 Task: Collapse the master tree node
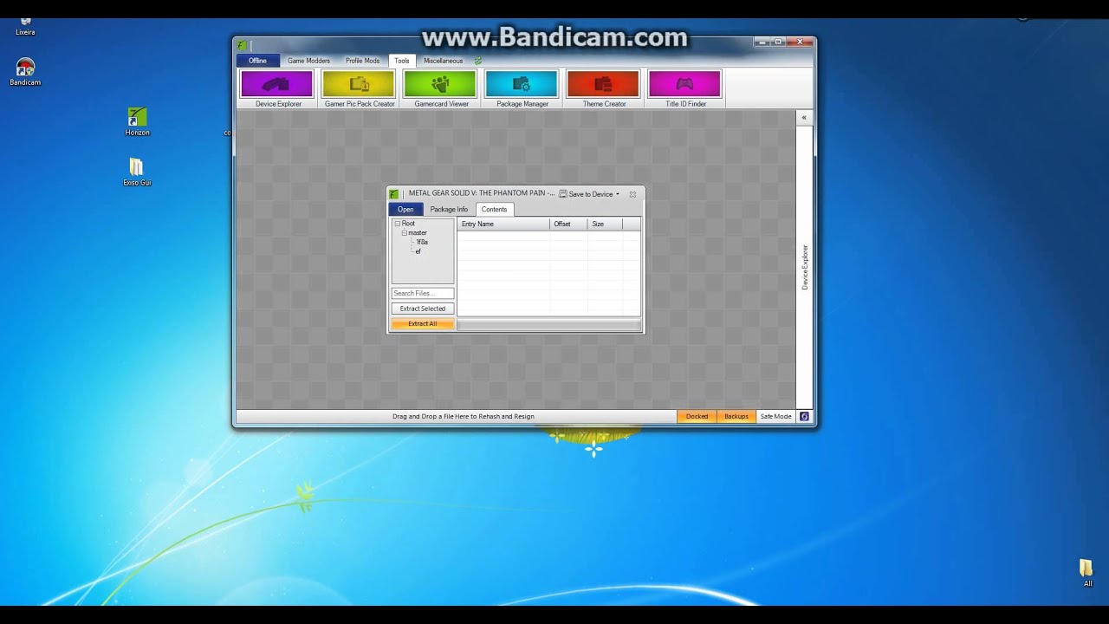[404, 233]
